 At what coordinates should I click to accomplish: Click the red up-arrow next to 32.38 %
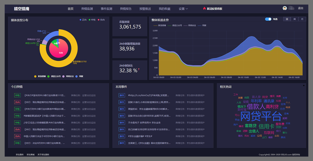(139, 69)
